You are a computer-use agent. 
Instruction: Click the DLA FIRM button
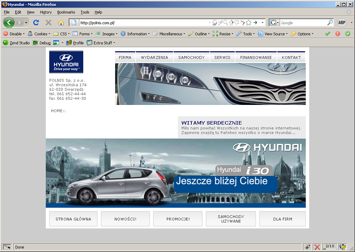coord(282,219)
